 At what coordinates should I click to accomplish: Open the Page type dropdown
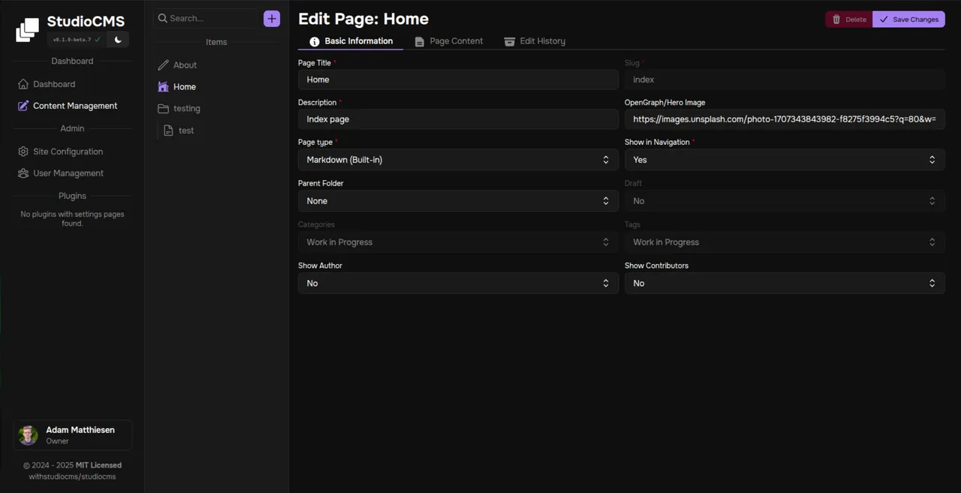(x=458, y=159)
